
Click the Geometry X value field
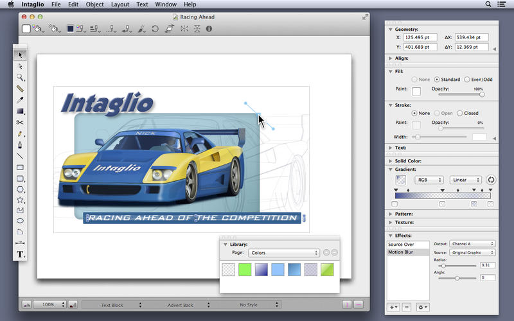[x=420, y=37]
